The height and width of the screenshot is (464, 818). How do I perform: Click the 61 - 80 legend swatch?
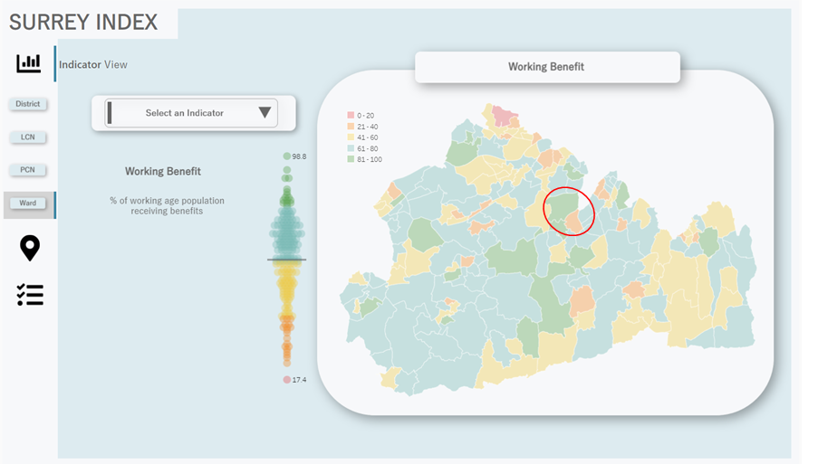click(x=351, y=148)
